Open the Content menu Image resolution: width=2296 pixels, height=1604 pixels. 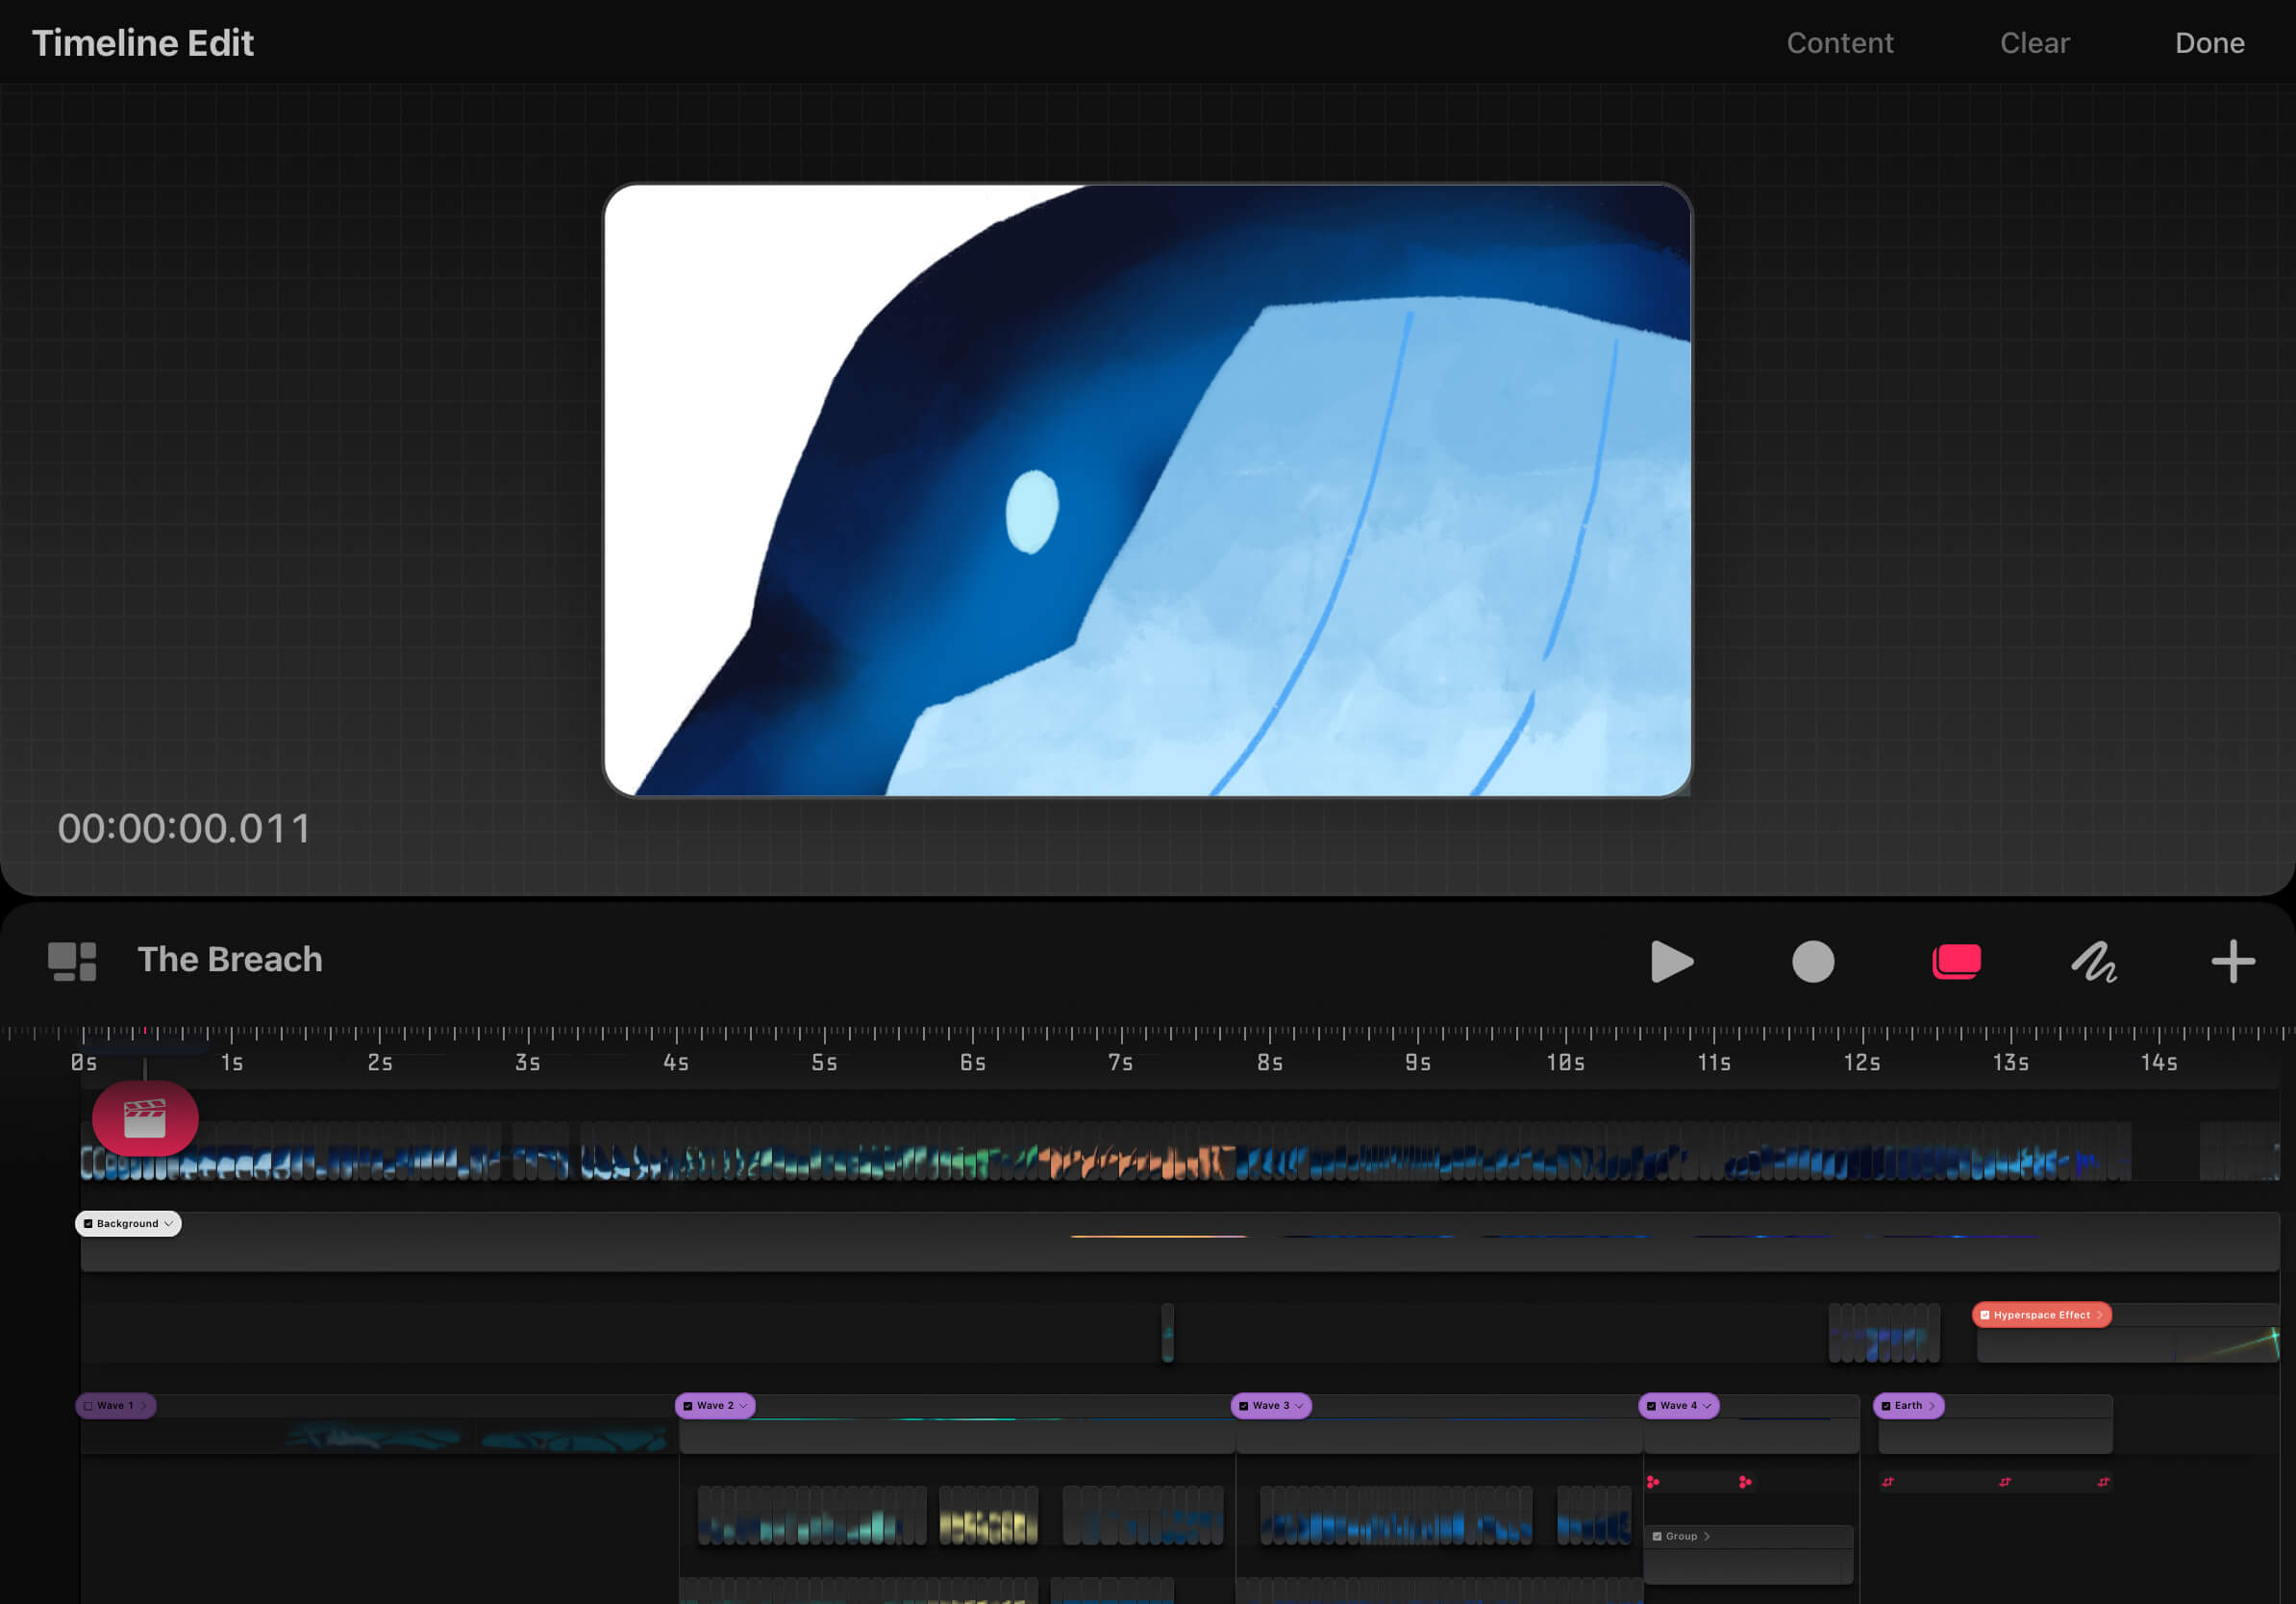pyautogui.click(x=1840, y=42)
